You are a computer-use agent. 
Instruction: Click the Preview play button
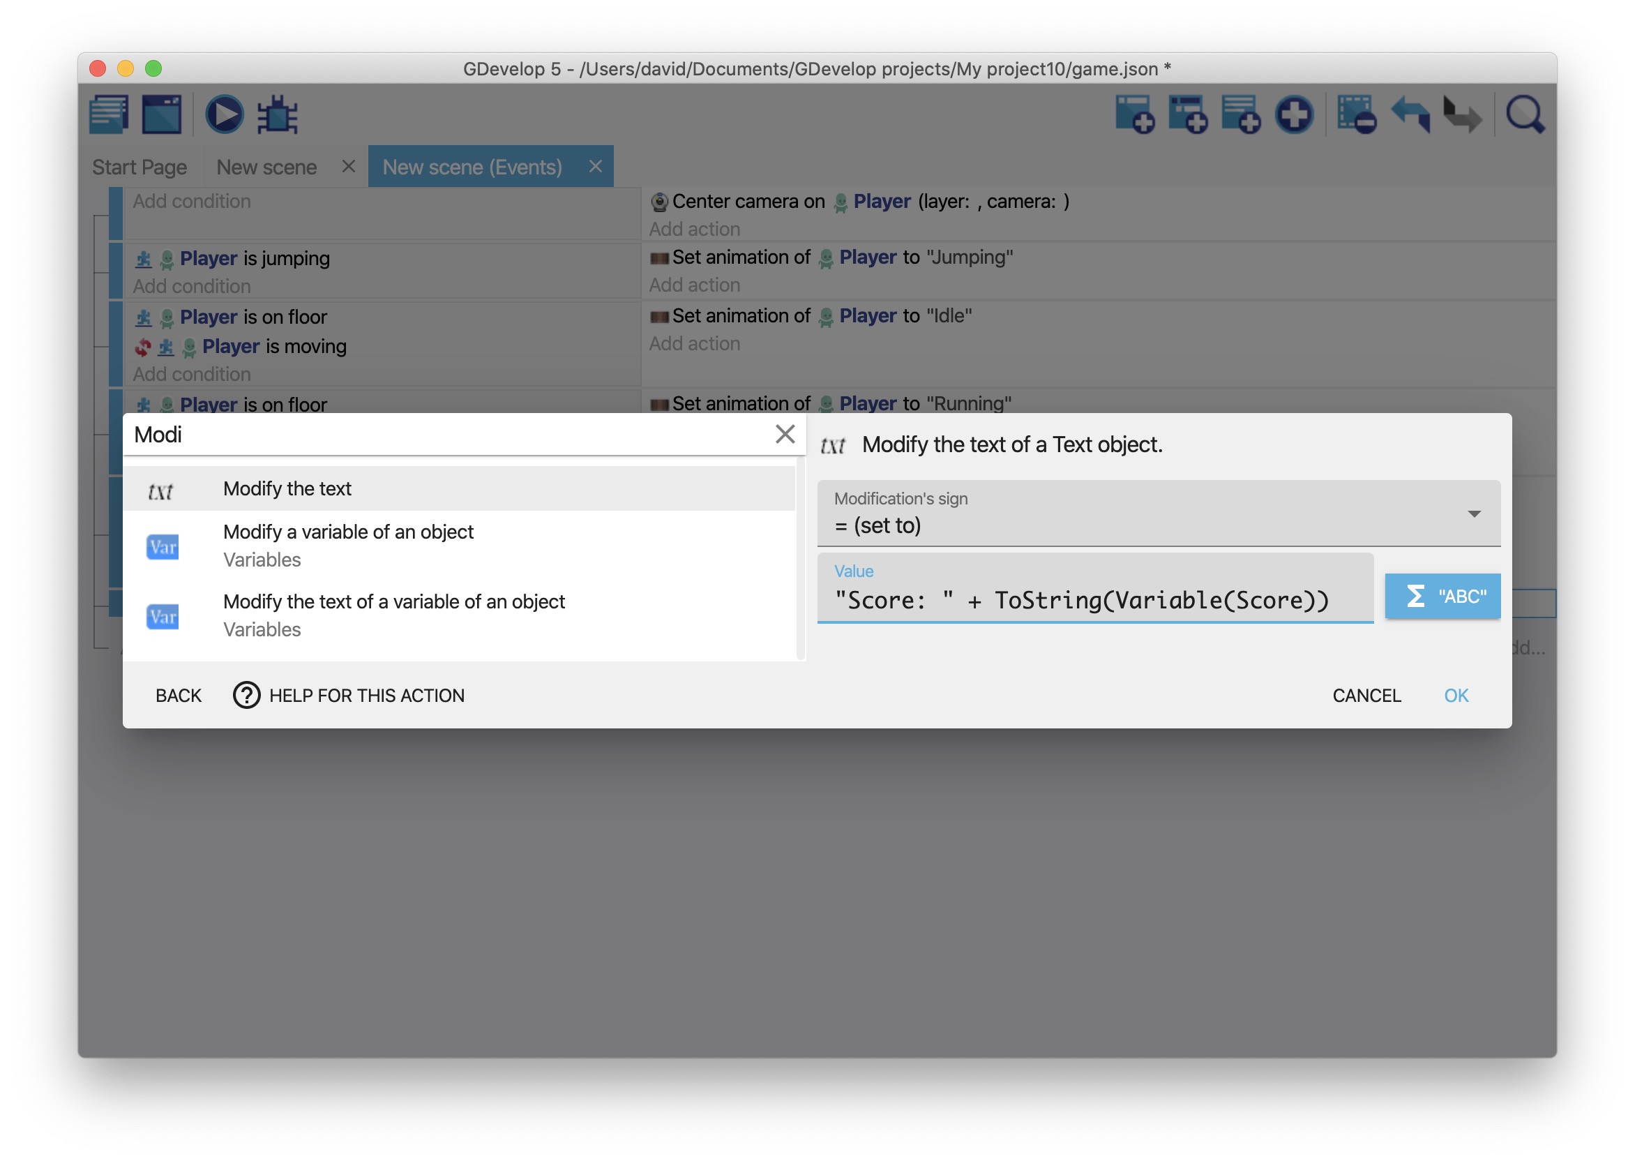coord(225,114)
